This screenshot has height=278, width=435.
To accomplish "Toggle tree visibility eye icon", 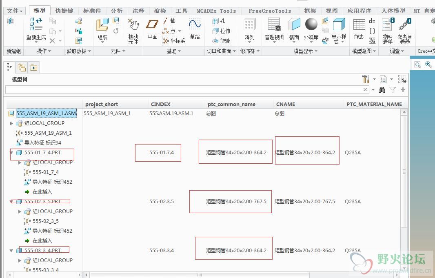I will tap(402, 79).
